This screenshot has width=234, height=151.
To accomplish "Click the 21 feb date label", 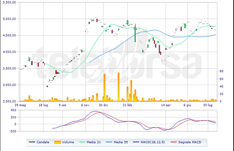I will [x=127, y=105].
